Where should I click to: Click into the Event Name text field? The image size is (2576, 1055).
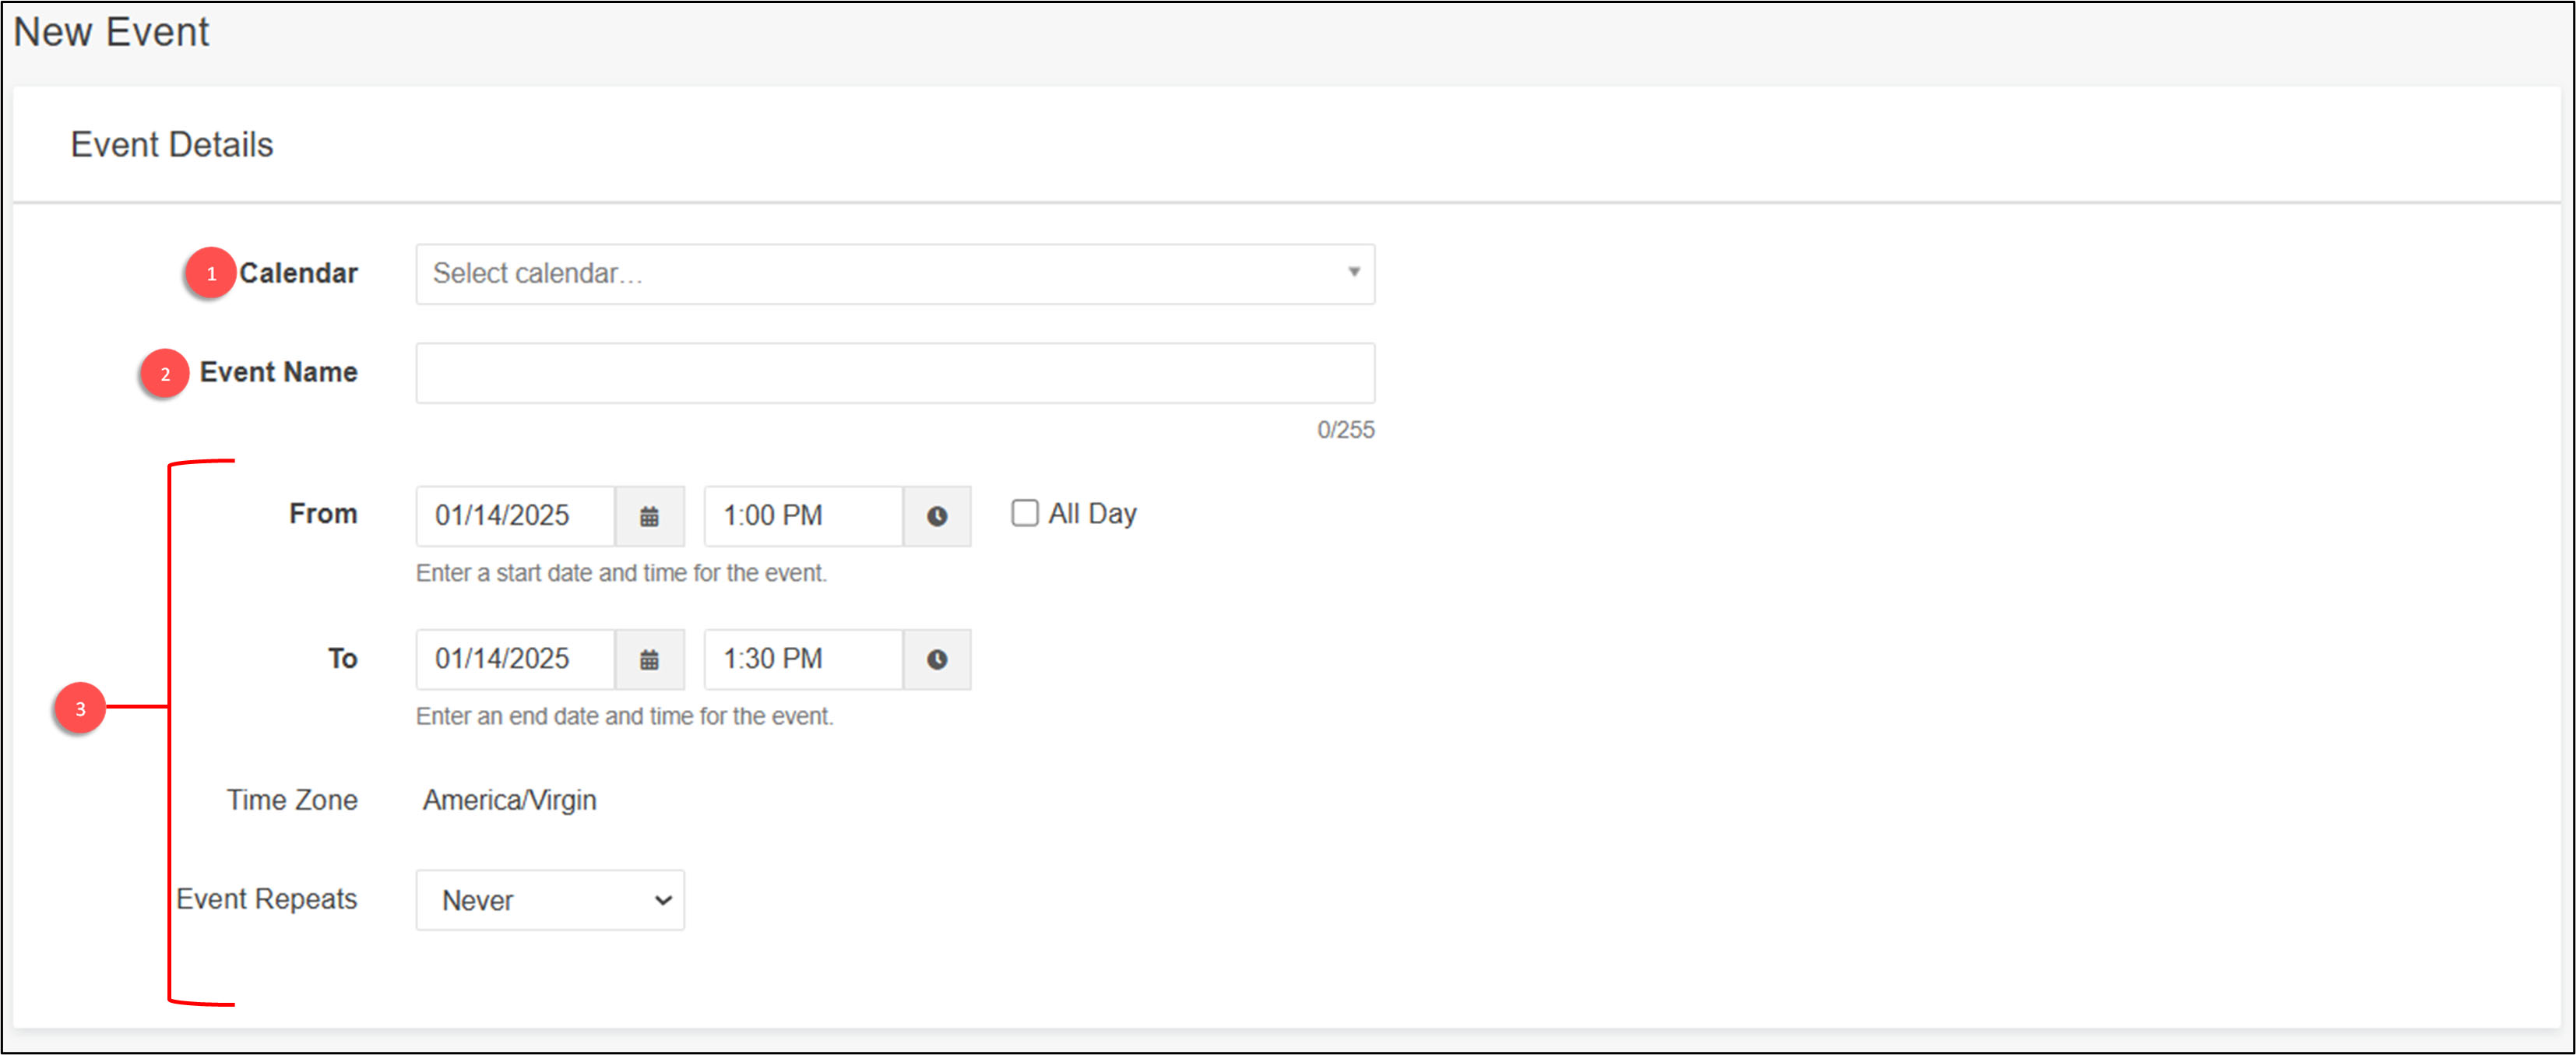(x=895, y=373)
